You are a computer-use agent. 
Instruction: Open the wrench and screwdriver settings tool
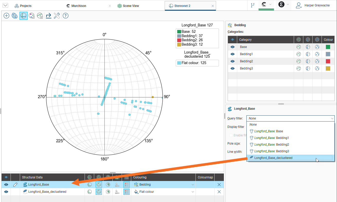click(57, 16)
